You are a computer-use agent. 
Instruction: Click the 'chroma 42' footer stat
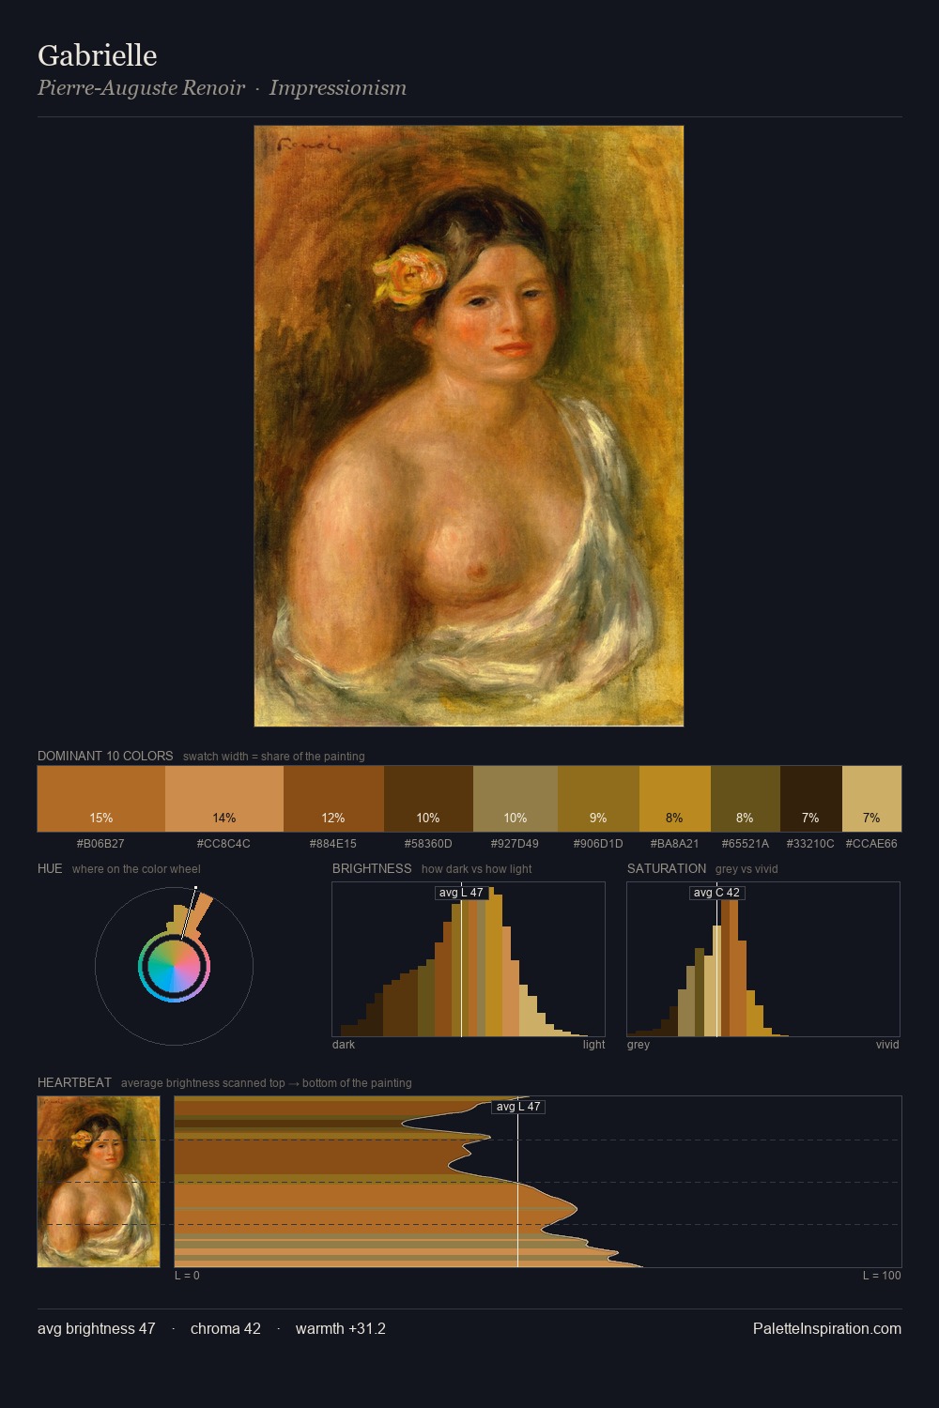click(225, 1328)
